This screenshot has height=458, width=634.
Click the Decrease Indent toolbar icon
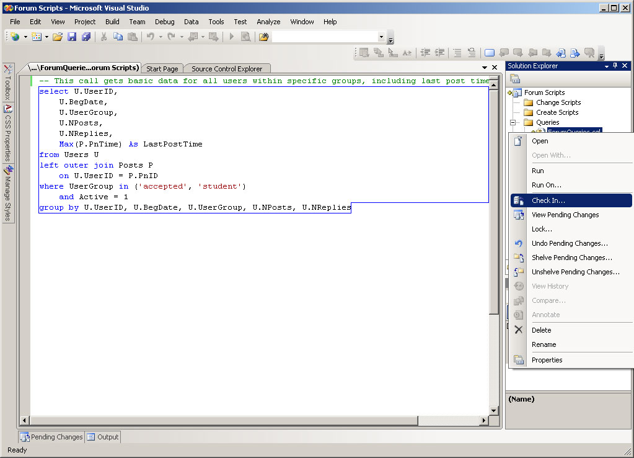425,53
